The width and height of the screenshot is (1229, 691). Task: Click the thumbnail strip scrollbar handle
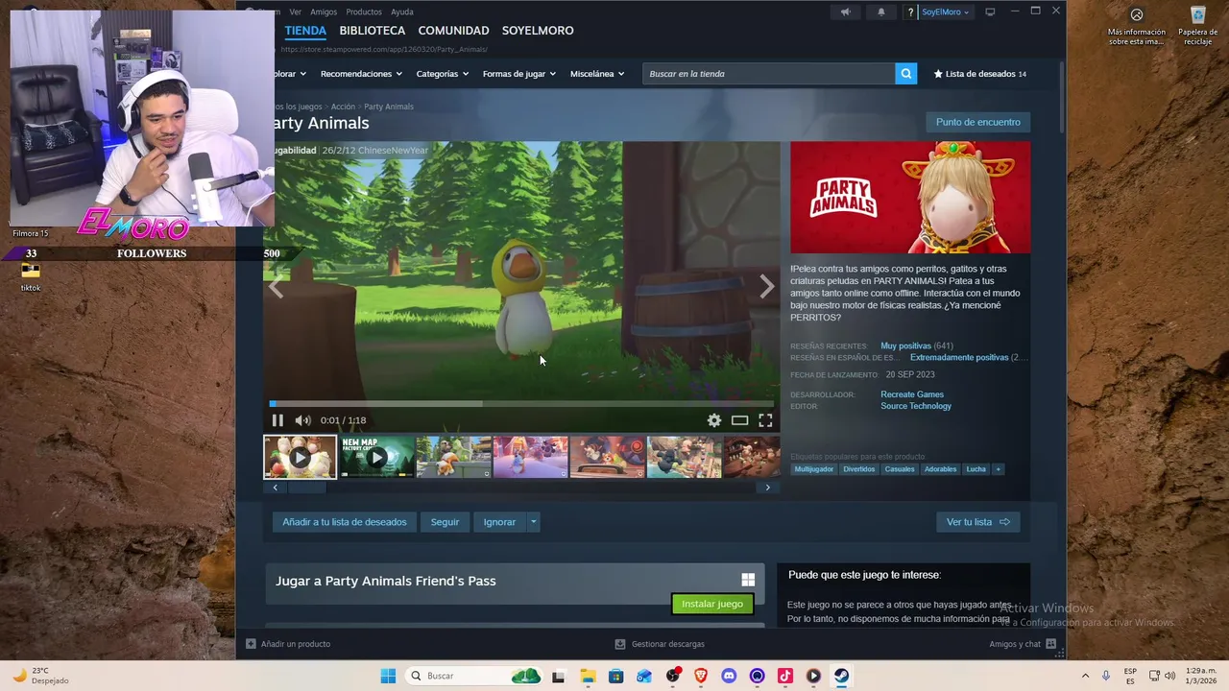[x=307, y=488]
